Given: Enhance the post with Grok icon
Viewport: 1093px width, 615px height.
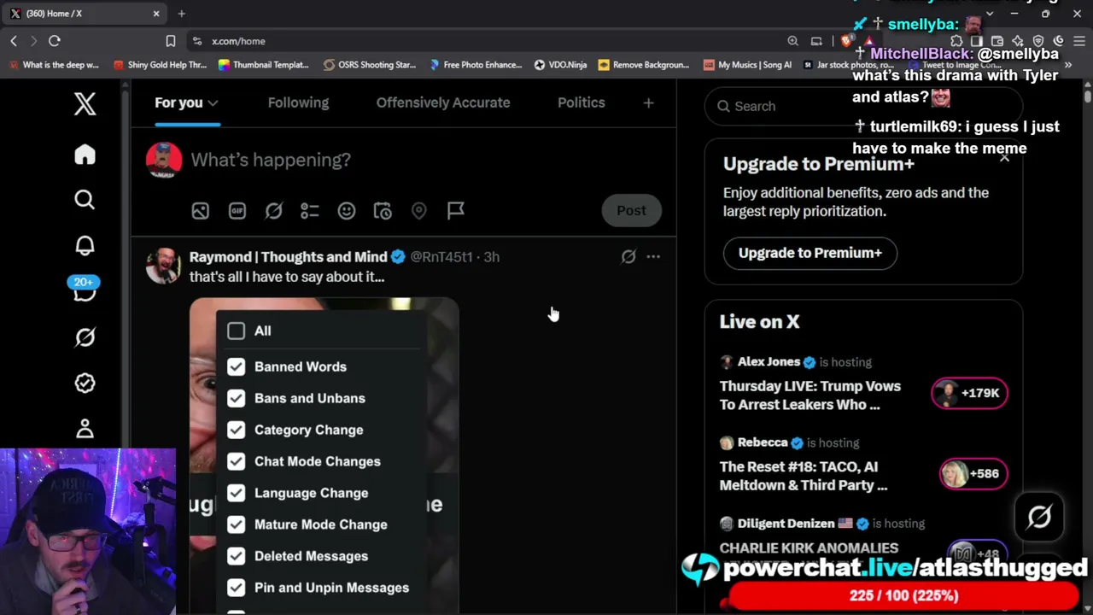Looking at the screenshot, I should [273, 211].
